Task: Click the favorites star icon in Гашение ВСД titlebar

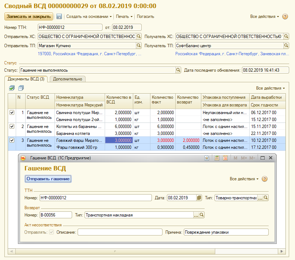Action: (x=207, y=158)
